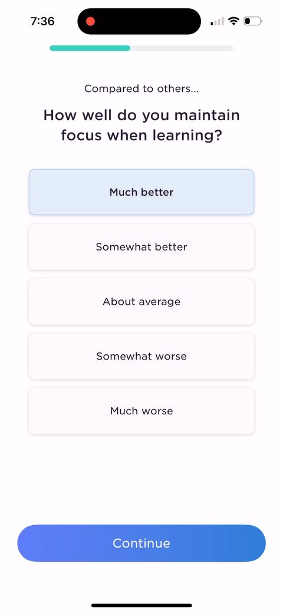This screenshot has width=283, height=613.
Task: Choose the 'Much worse' option
Action: pyautogui.click(x=141, y=411)
